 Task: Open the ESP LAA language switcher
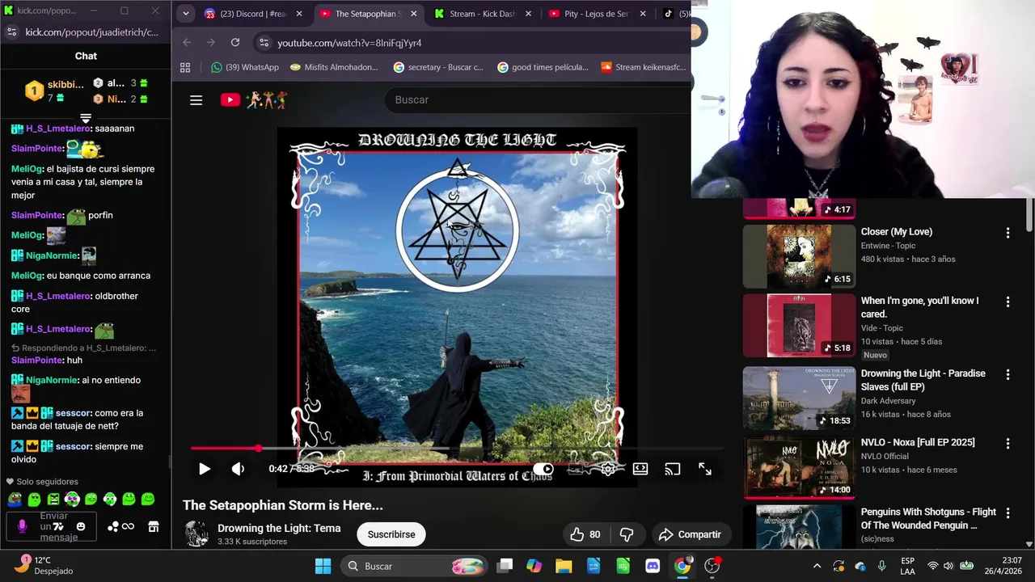[x=907, y=566]
